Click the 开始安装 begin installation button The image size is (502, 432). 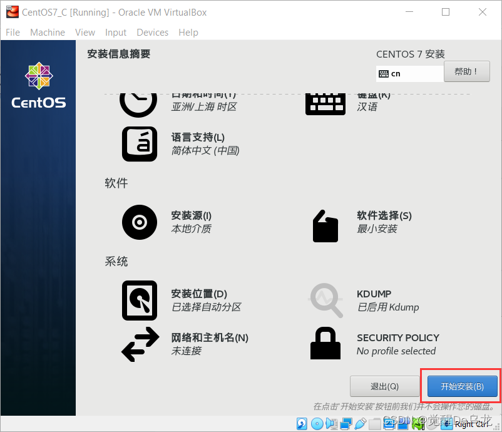(461, 386)
